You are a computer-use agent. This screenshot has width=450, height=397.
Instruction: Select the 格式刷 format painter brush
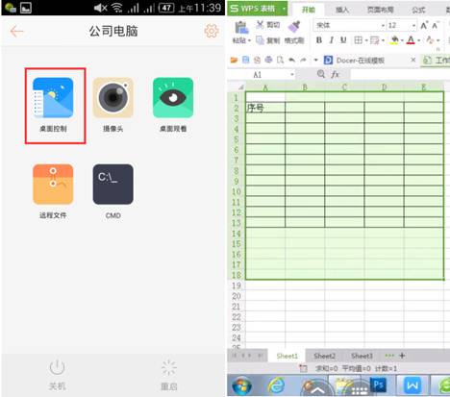[x=294, y=33]
